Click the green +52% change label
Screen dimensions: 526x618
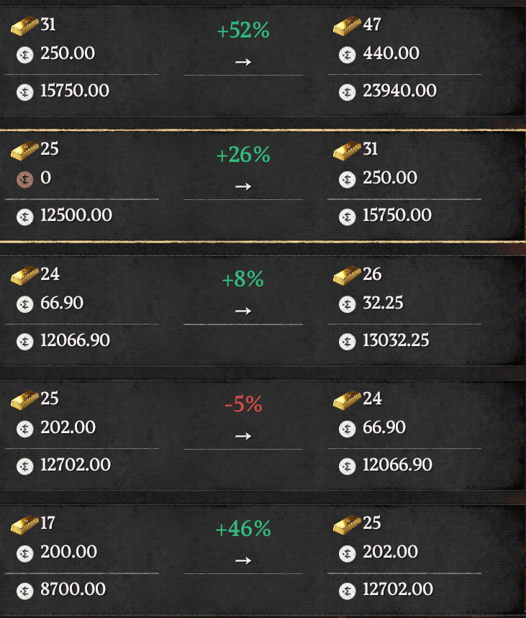point(243,31)
